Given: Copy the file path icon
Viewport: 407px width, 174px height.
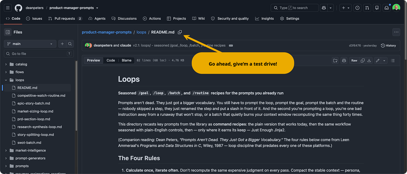Looking at the screenshot, I should coord(180,32).
